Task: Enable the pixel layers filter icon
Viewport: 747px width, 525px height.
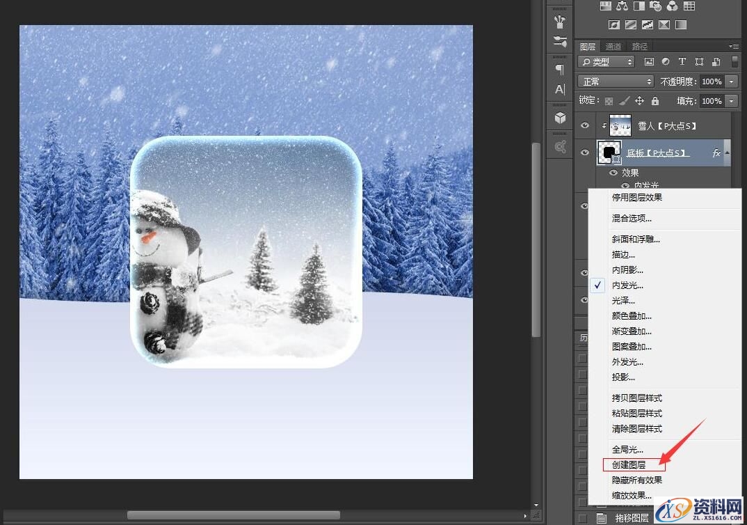Action: click(x=650, y=62)
